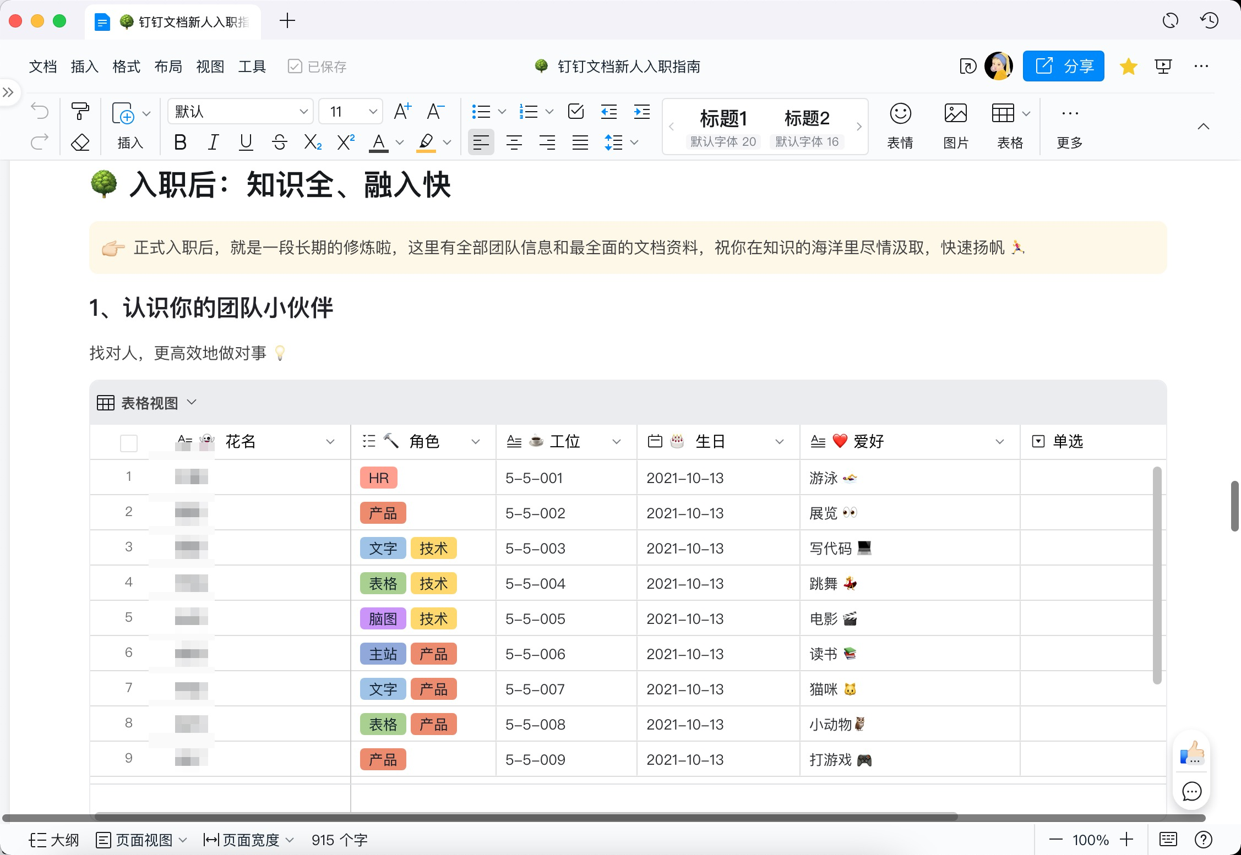Viewport: 1241px width, 855px height.
Task: Click the 分享 share button
Action: [x=1064, y=65]
